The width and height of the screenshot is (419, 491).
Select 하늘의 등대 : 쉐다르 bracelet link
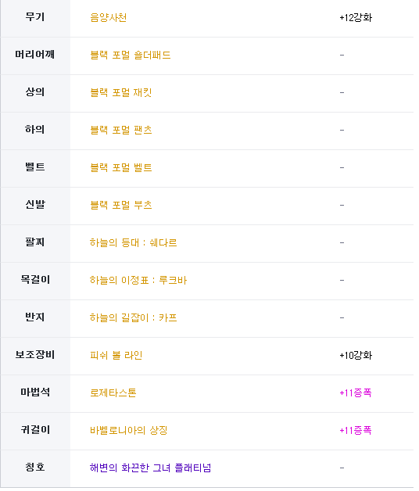coord(134,242)
